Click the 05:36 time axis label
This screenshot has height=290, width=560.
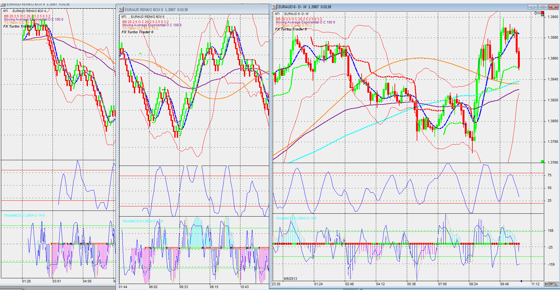pos(411,284)
